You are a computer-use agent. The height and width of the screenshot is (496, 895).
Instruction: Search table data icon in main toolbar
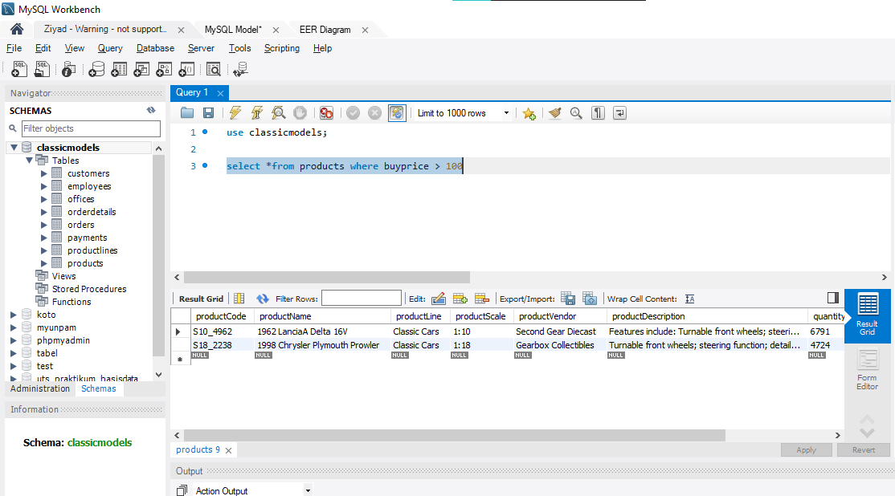coord(214,70)
